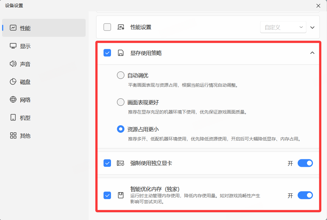Open the 自定义 dropdown list
The width and height of the screenshot is (327, 220).
[283, 27]
